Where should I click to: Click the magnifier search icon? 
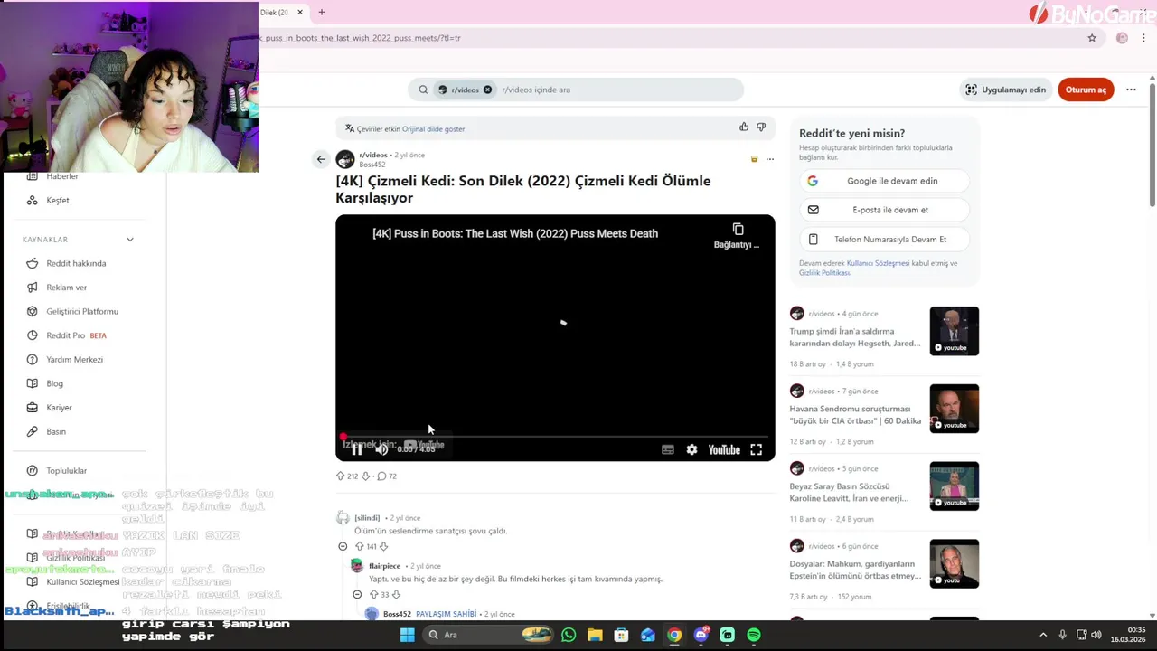tap(423, 90)
